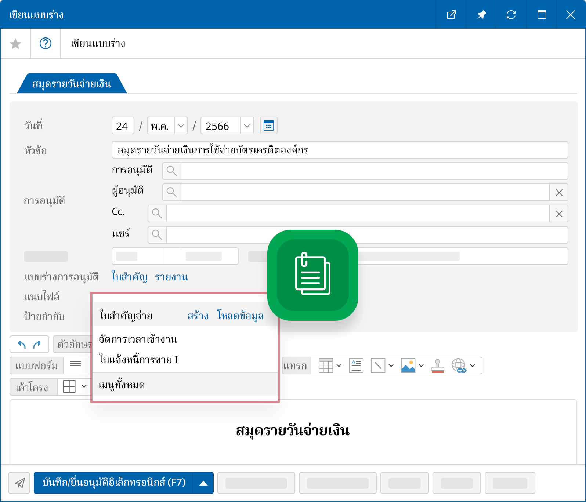Open the calendar date picker
Viewport: 586px width, 502px height.
pyautogui.click(x=269, y=126)
